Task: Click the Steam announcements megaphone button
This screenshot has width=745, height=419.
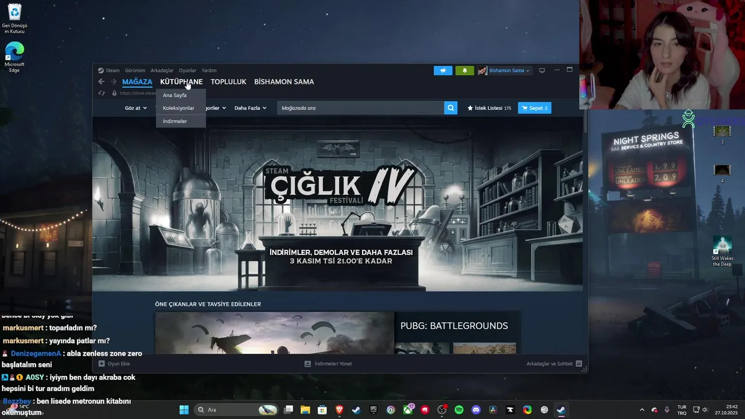Action: [443, 70]
